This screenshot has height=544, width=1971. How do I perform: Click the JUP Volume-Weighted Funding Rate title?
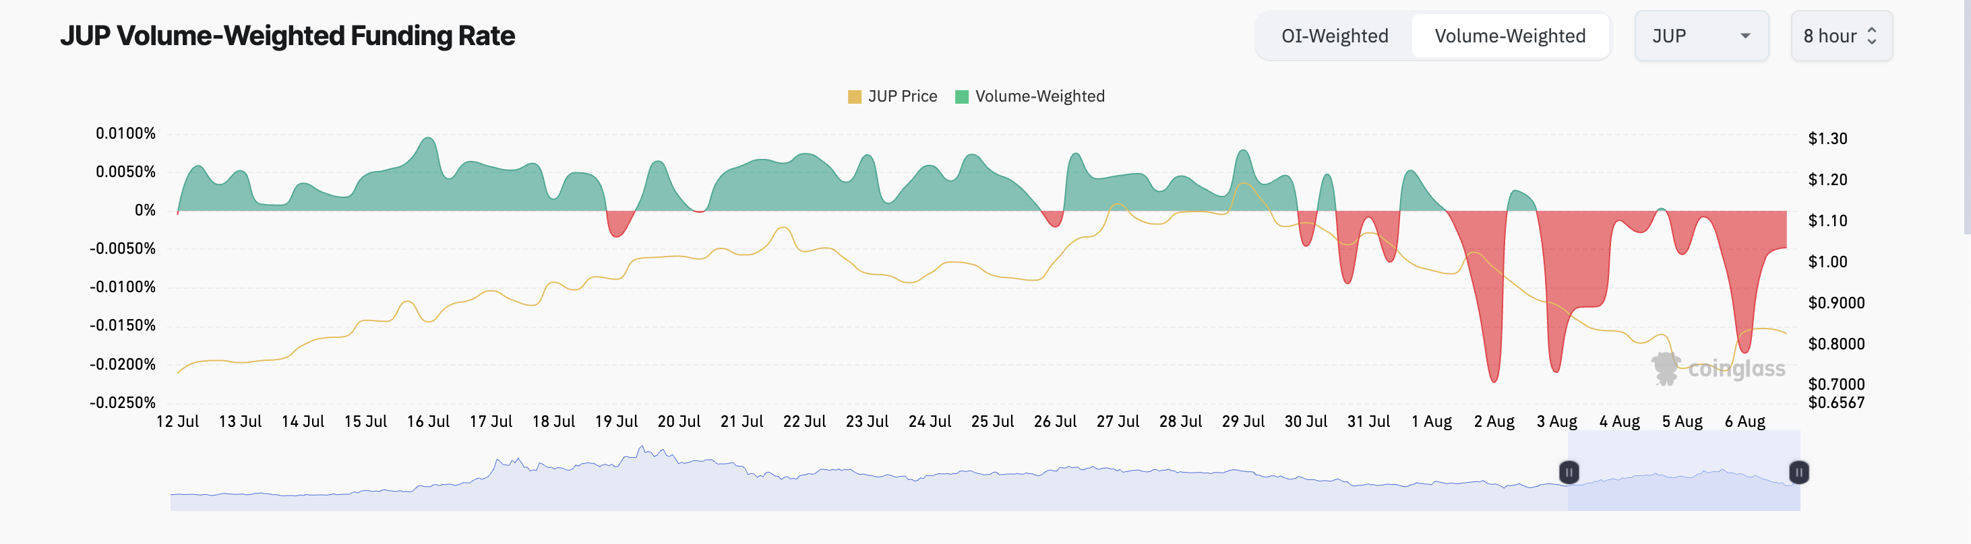click(x=288, y=36)
